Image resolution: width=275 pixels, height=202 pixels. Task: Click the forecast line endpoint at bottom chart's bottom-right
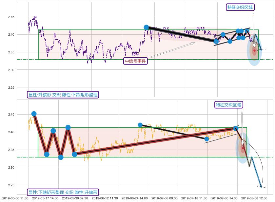click(x=261, y=187)
